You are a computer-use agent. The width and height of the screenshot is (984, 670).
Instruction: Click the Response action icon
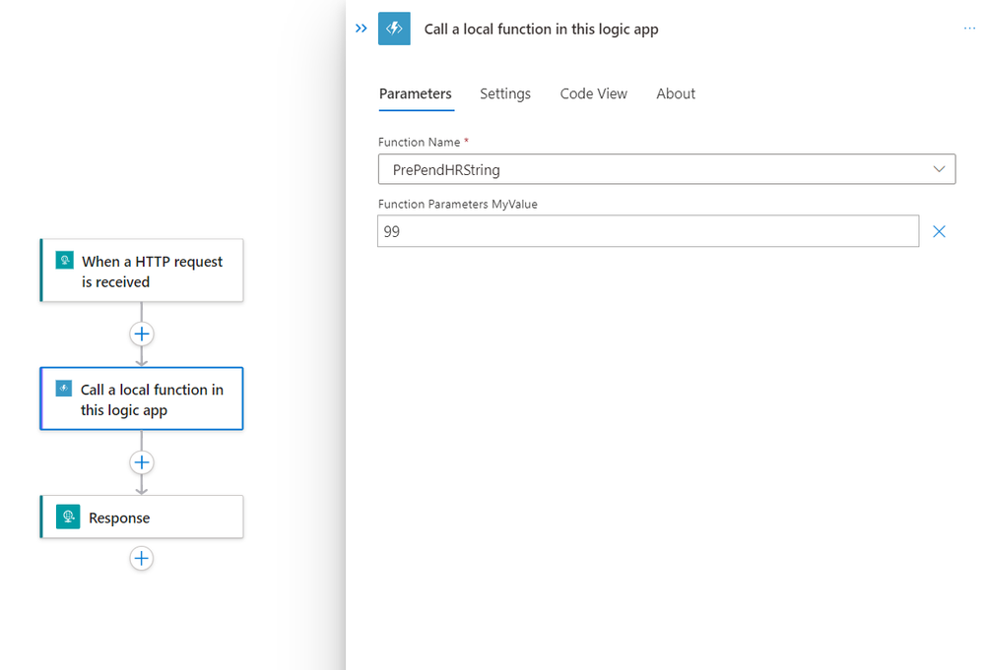point(68,518)
